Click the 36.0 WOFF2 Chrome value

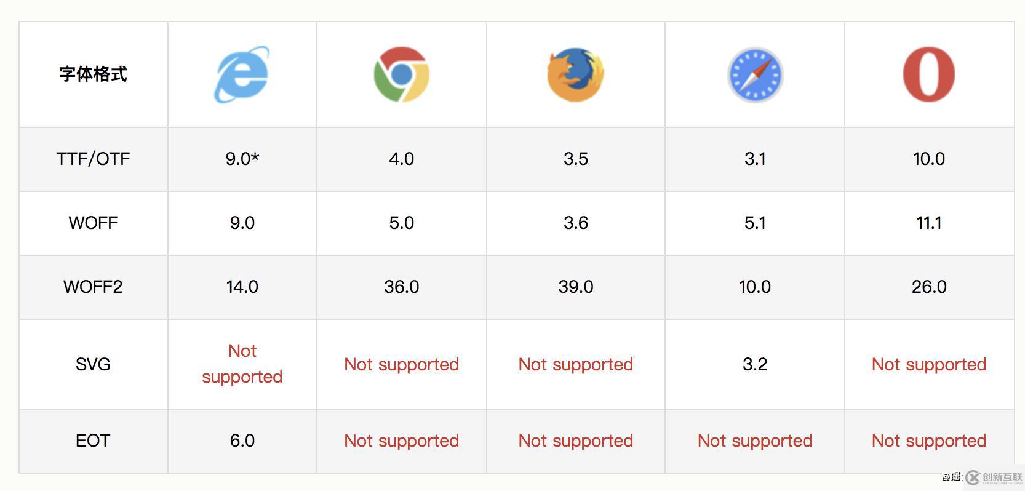401,287
